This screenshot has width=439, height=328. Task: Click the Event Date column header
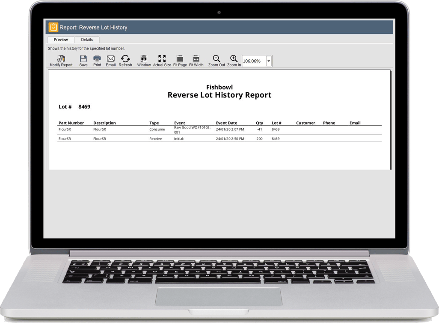226,123
